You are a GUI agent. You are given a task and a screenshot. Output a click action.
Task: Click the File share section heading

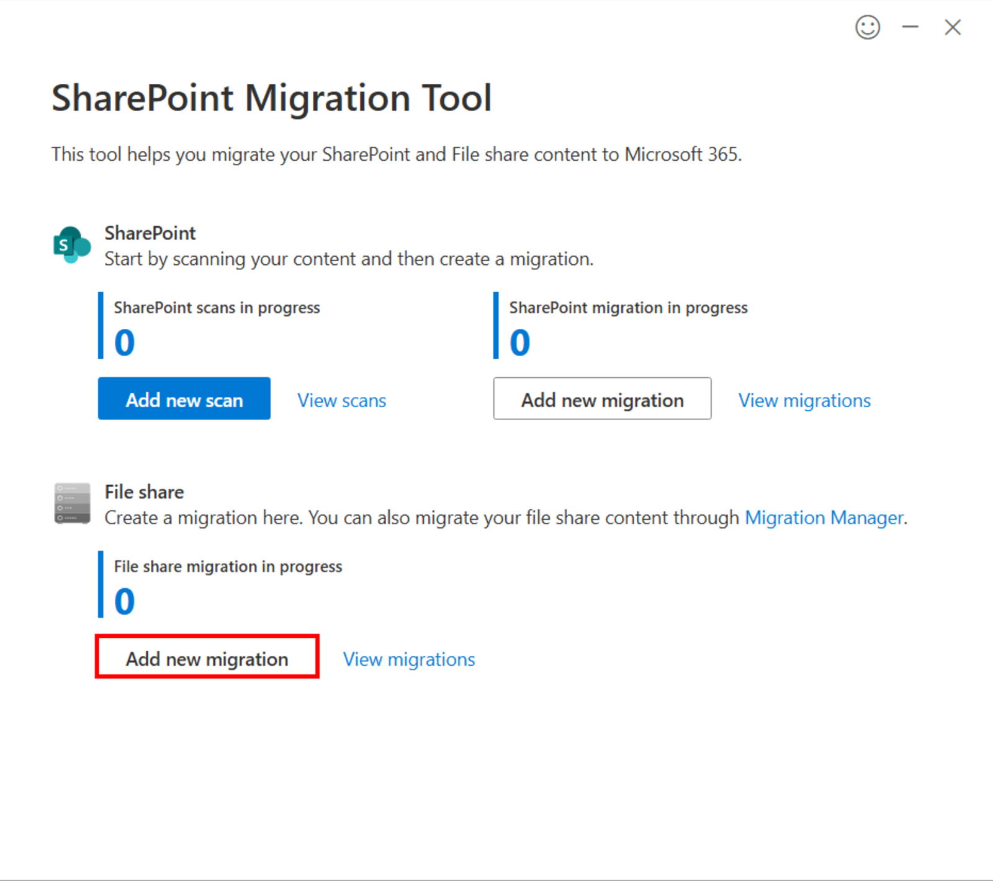click(143, 491)
